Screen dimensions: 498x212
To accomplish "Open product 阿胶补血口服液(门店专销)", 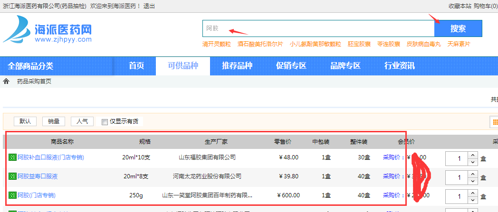I will point(50,157).
